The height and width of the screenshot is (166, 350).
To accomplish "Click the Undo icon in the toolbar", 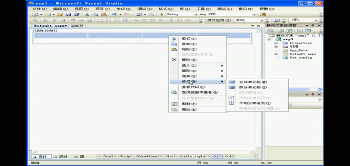I will click(114, 15).
